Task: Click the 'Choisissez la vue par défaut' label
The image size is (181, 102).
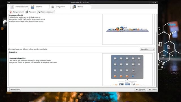Action: (28, 49)
